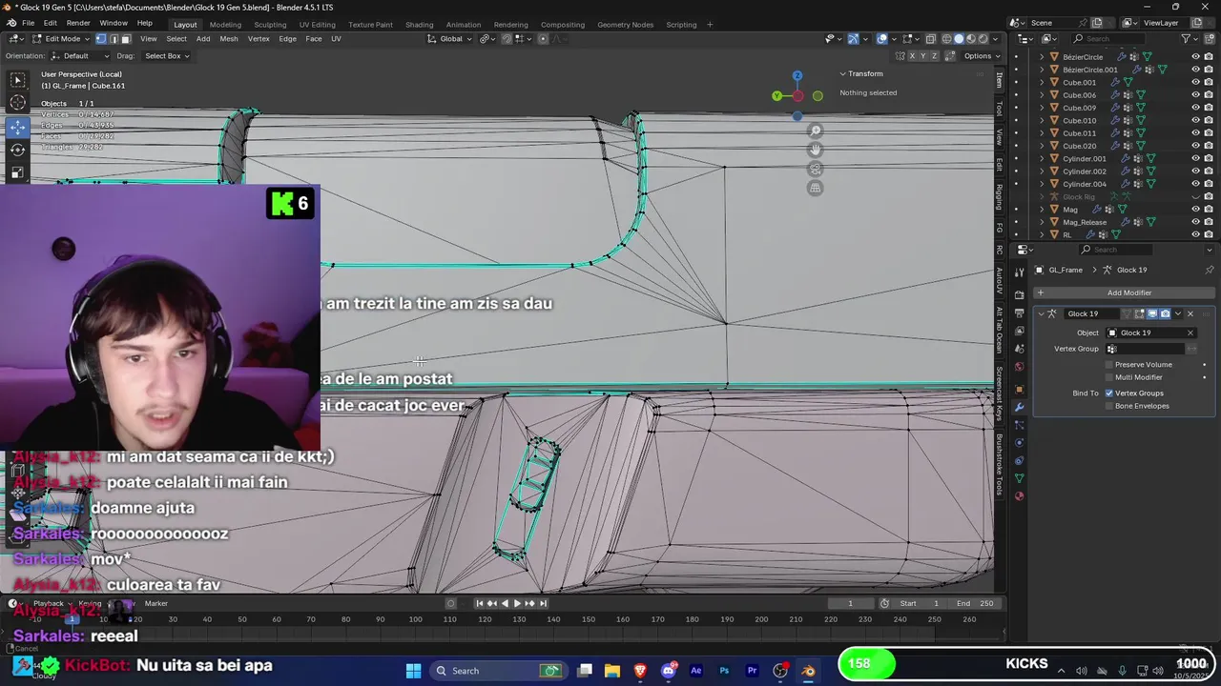This screenshot has width=1221, height=686.
Task: Open the File menu
Action: coord(29,23)
